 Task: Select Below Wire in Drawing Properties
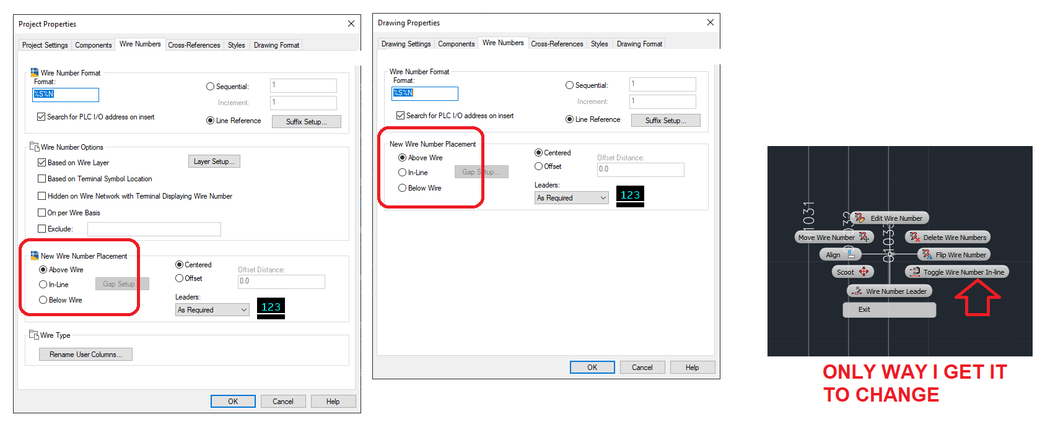coord(402,187)
